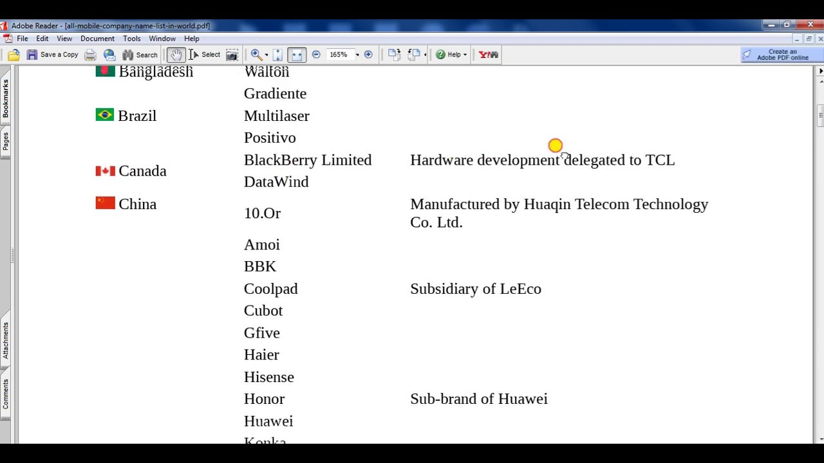
Task: Click the Brazil flag icon
Action: 105,114
